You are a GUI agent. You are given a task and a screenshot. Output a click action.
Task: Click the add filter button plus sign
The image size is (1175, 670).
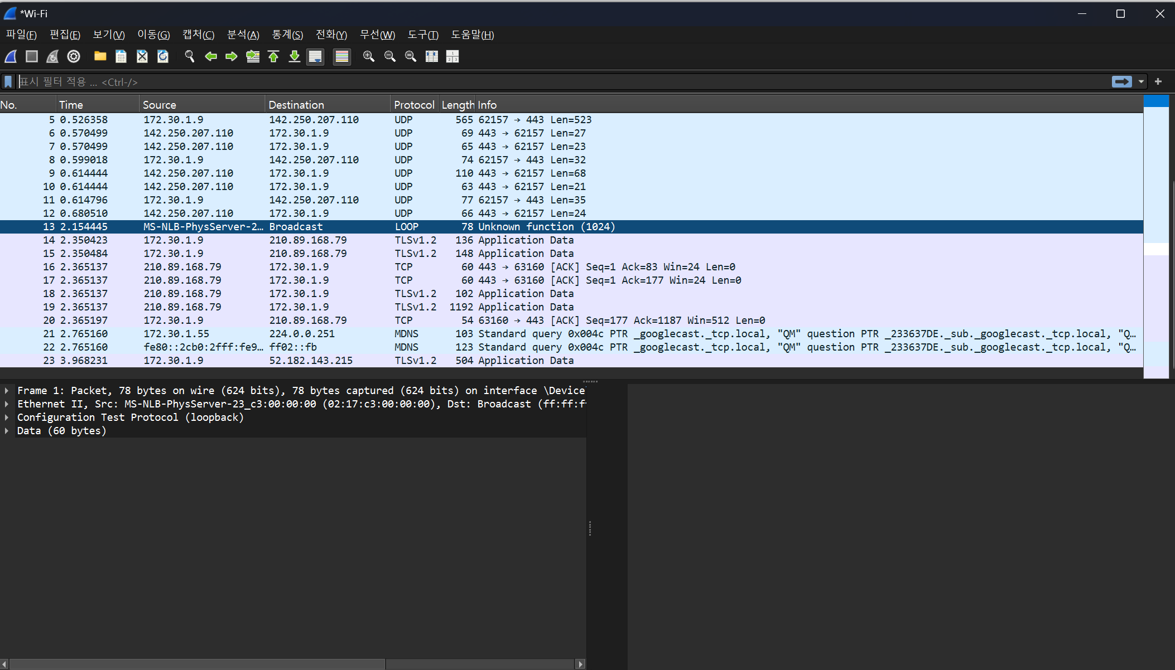1158,82
